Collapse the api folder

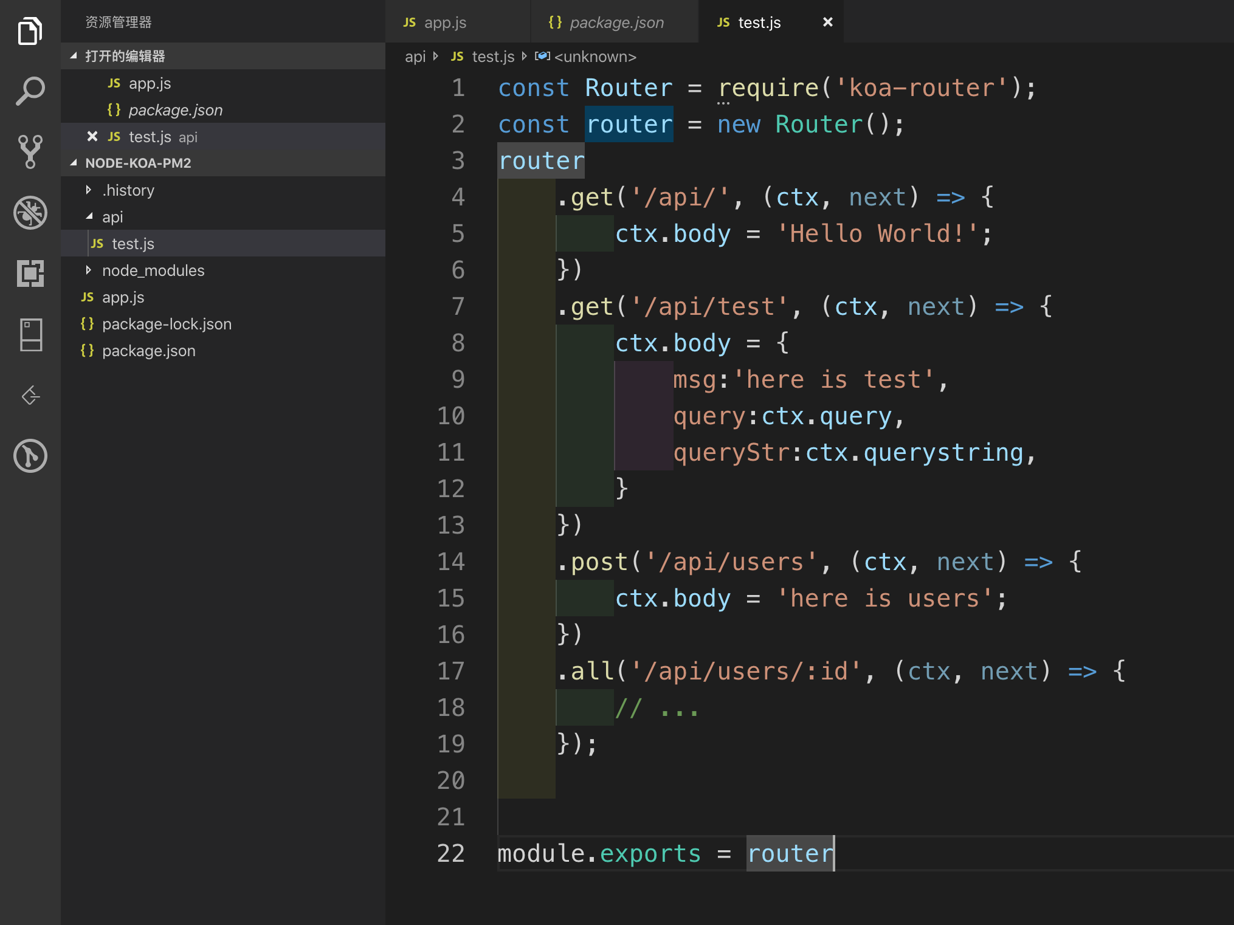coord(90,216)
